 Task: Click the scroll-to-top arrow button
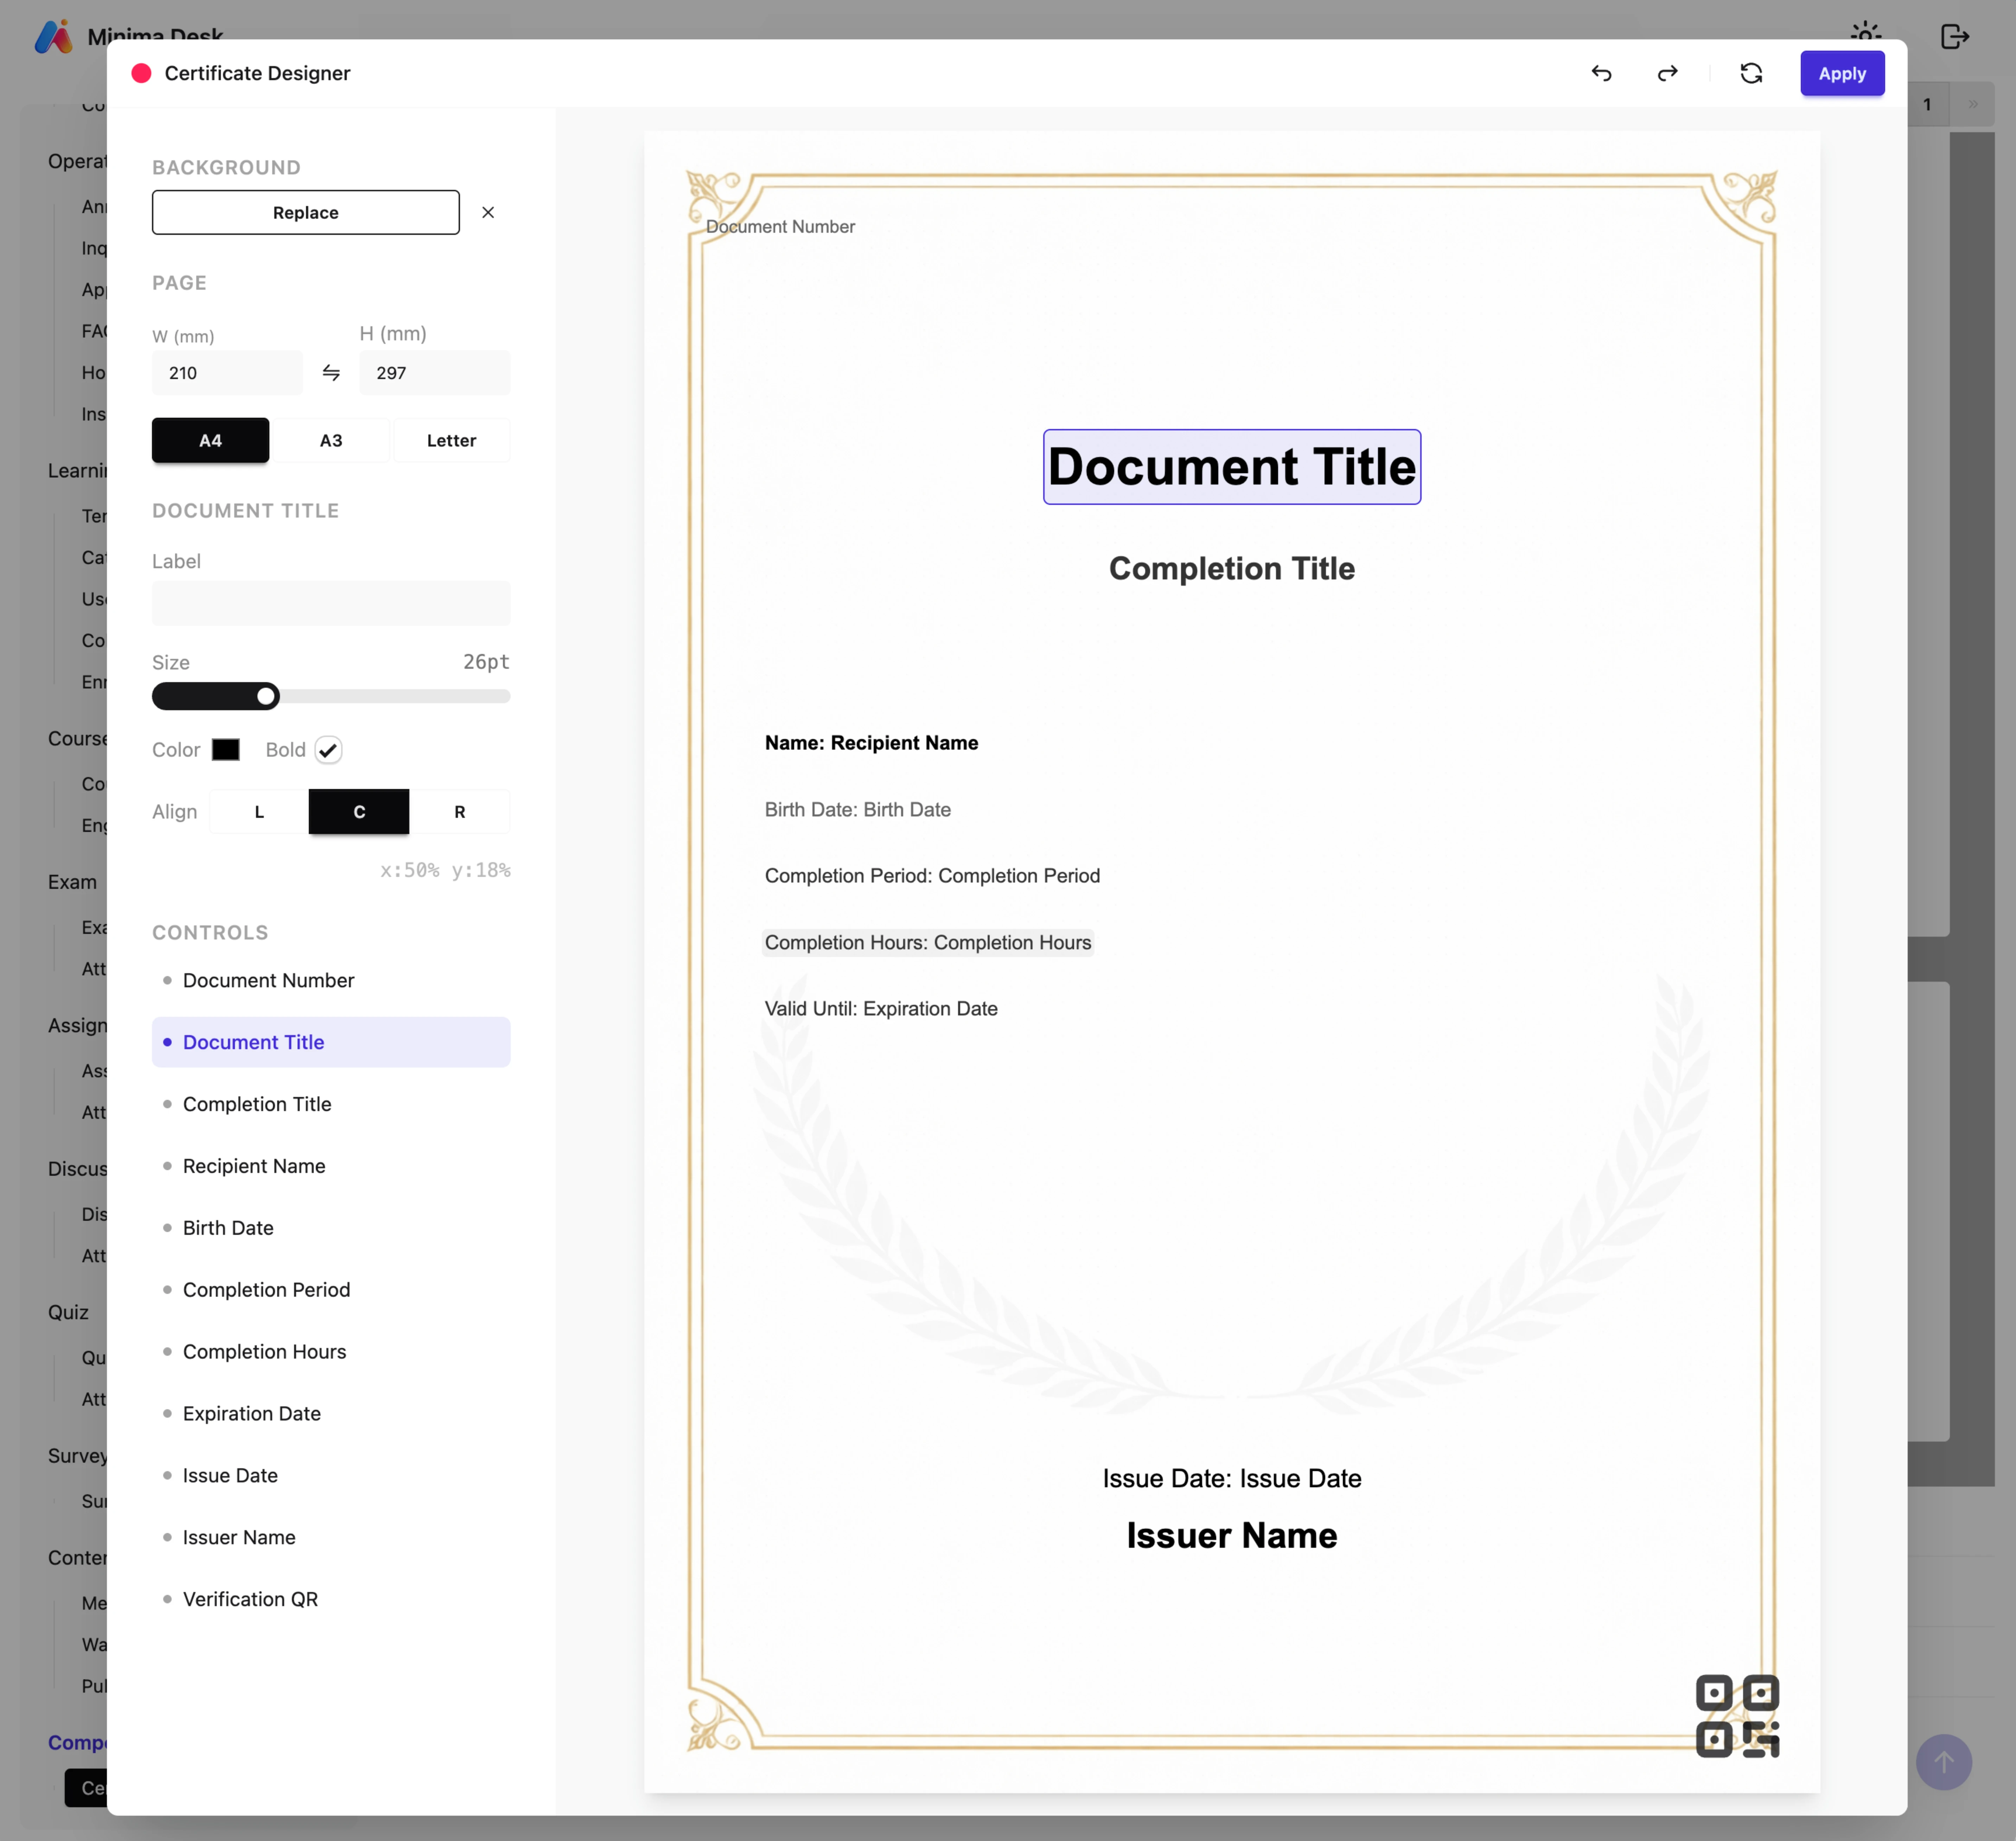[1943, 1762]
